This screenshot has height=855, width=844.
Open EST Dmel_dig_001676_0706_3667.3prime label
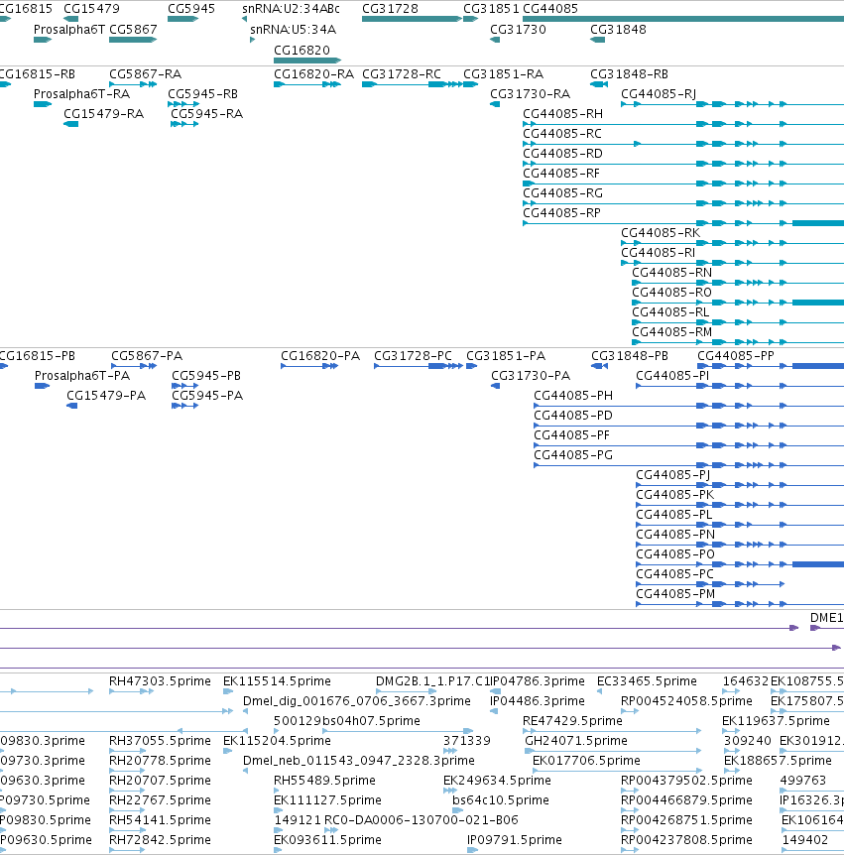coord(357,700)
